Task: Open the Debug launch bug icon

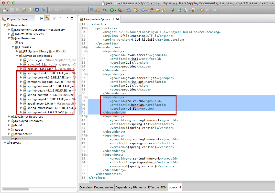Action: 105,10
